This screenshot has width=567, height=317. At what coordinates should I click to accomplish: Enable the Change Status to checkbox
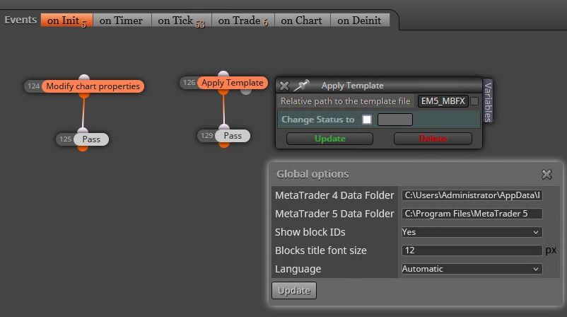tap(367, 120)
